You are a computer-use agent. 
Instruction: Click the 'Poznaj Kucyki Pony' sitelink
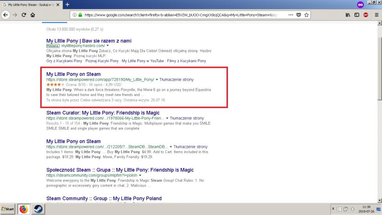click(102, 61)
